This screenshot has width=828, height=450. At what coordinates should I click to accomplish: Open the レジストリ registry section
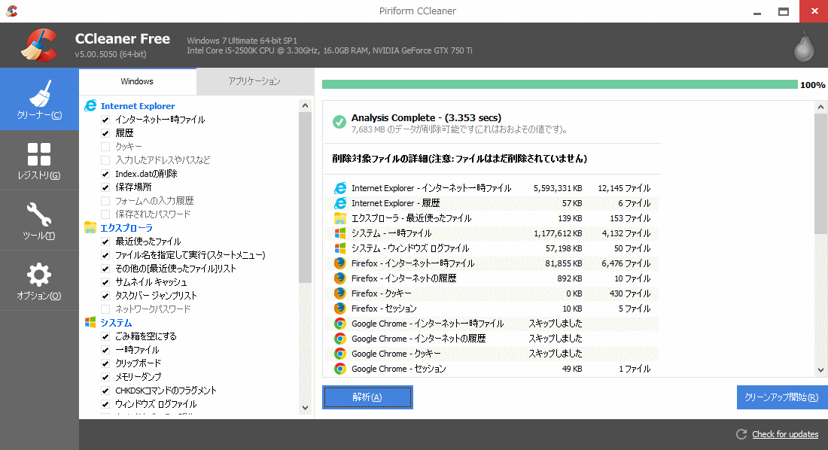coord(39,160)
